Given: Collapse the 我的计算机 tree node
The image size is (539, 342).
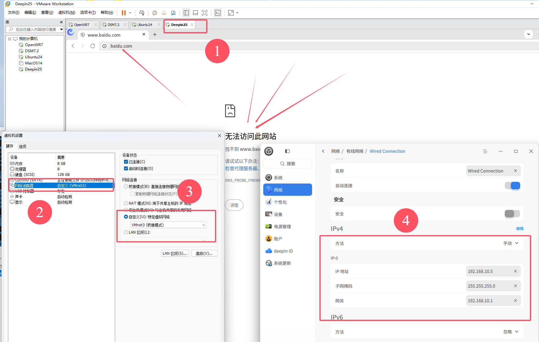Looking at the screenshot, I should coord(10,39).
